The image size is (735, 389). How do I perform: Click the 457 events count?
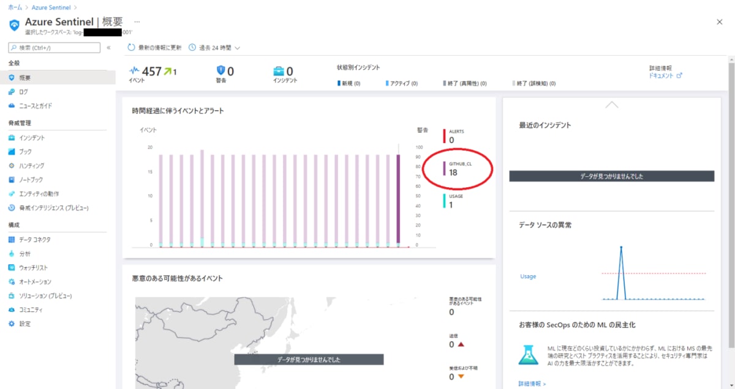tap(152, 72)
